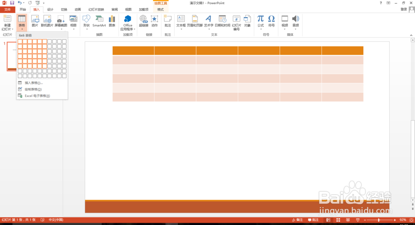Insert WordArt (艺术字)
This screenshot has width=415, height=225.
click(209, 22)
